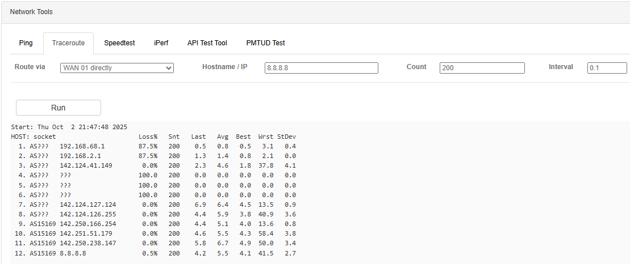The width and height of the screenshot is (630, 264).
Task: Switch to the Ping tab
Action: coord(26,43)
